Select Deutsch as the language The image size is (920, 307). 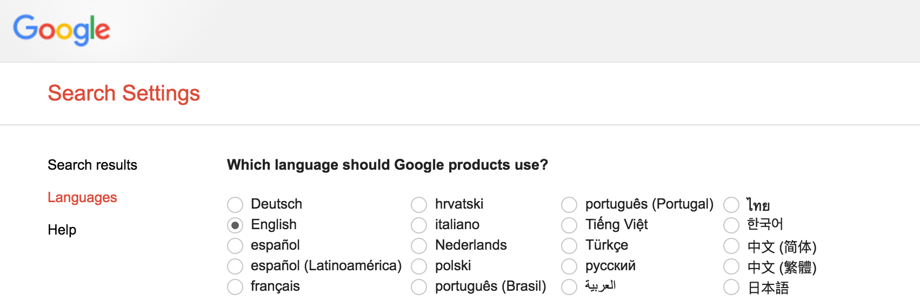pyautogui.click(x=235, y=205)
